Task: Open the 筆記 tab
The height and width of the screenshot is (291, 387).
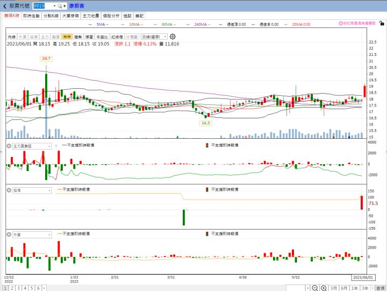Action: coord(139,16)
